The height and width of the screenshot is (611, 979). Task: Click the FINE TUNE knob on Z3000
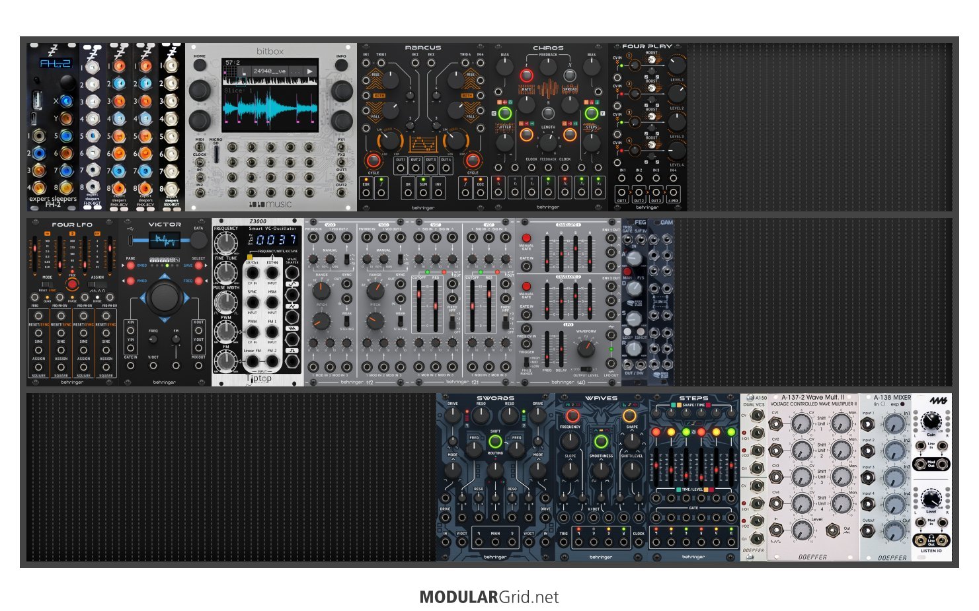[225, 273]
